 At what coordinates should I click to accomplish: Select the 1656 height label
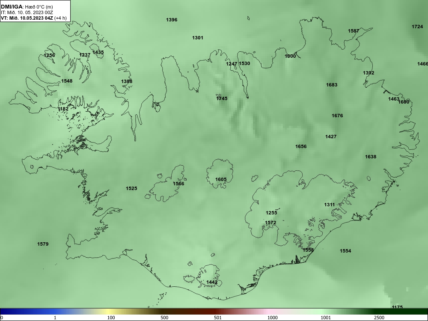click(x=301, y=146)
